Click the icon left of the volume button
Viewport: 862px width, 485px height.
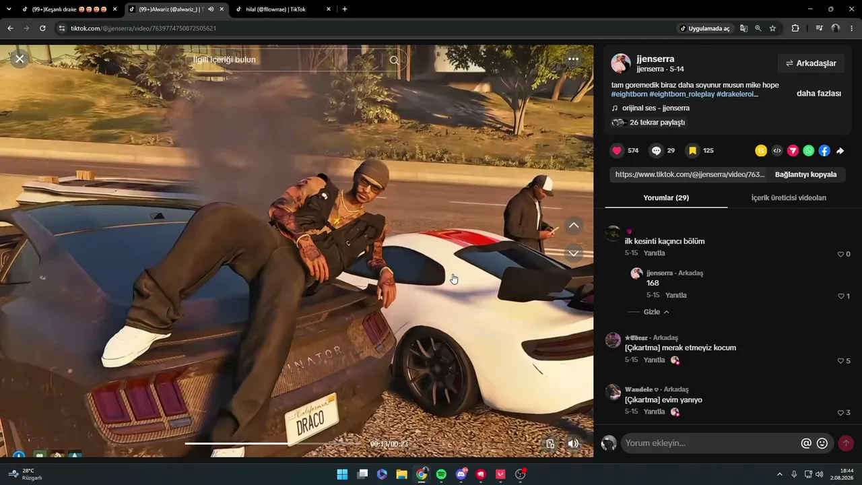pyautogui.click(x=550, y=443)
